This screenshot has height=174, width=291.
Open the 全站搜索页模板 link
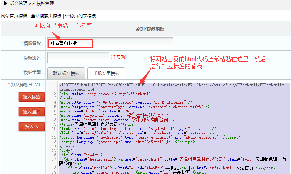(46, 16)
